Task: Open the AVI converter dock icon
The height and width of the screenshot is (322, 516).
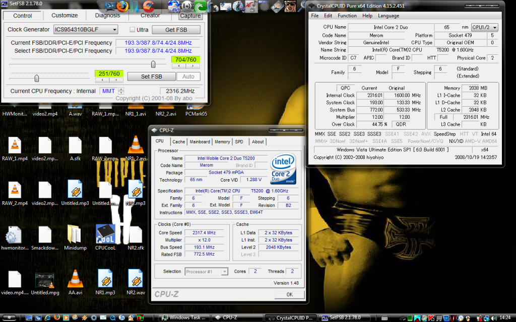Action: coord(174,7)
